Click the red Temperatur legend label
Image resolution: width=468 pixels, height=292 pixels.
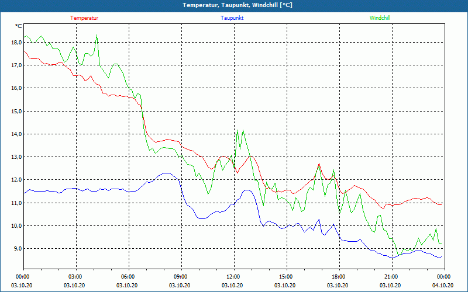(84, 18)
